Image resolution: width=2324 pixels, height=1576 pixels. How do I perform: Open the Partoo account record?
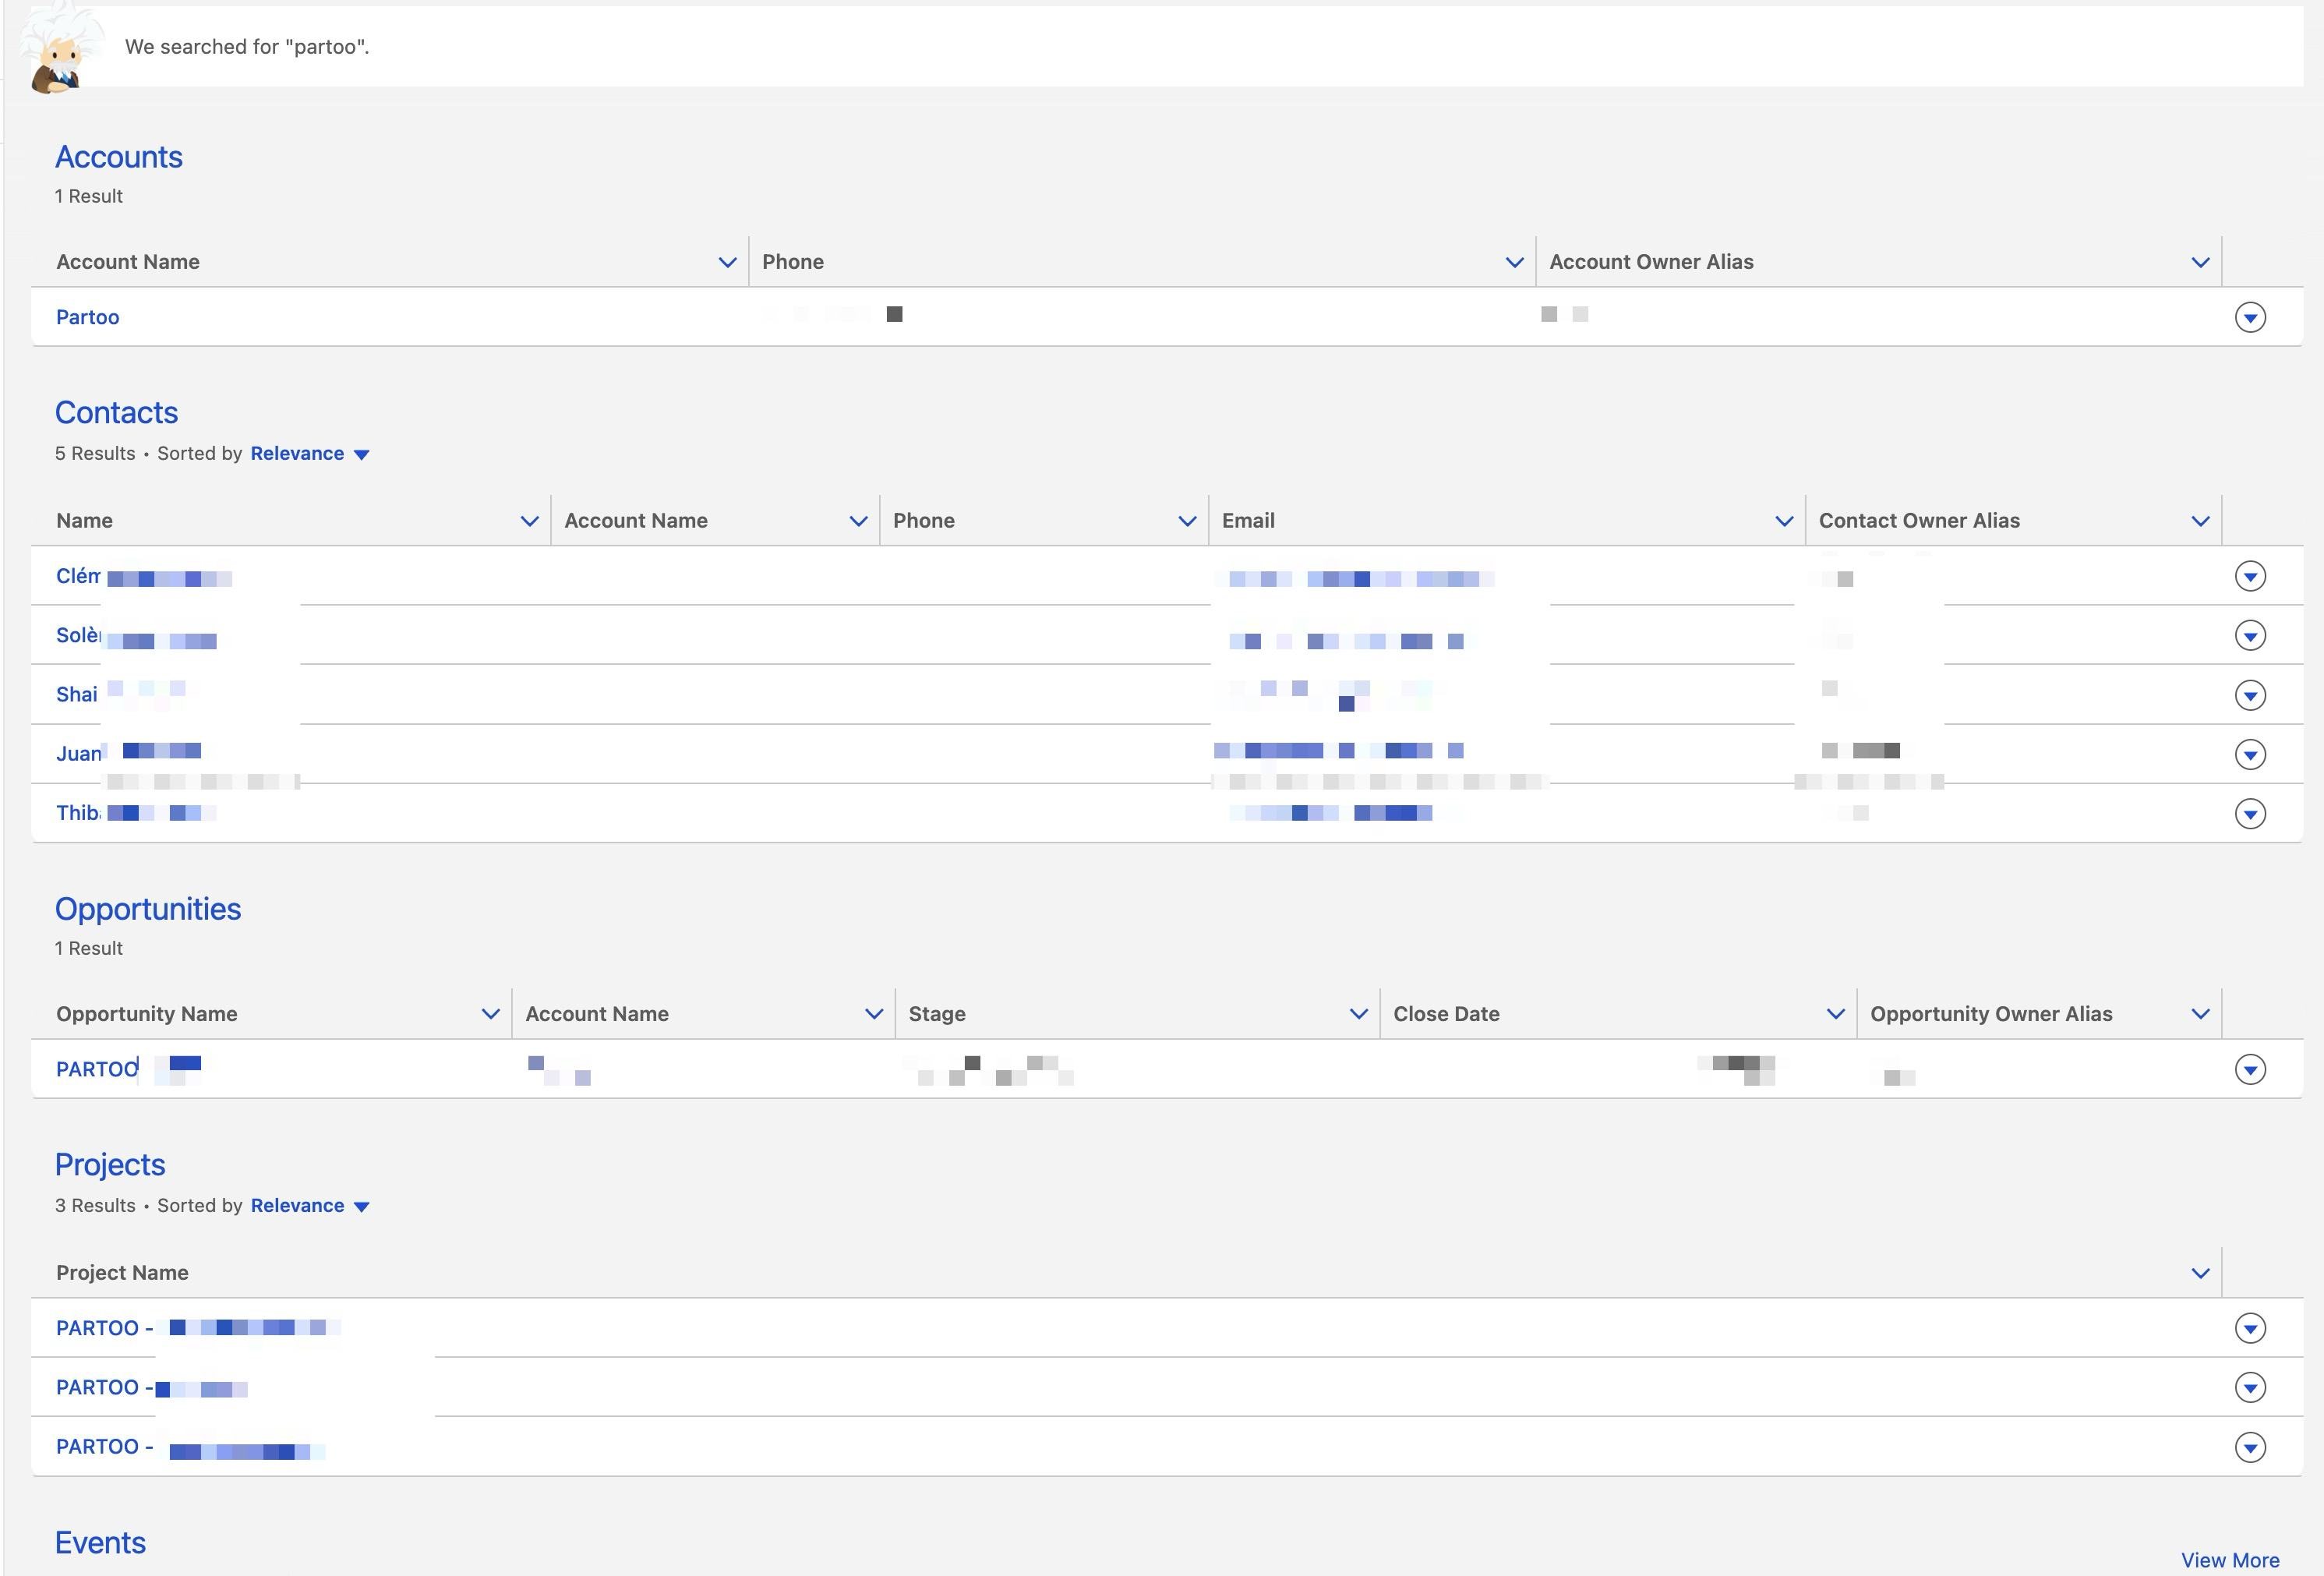click(88, 317)
